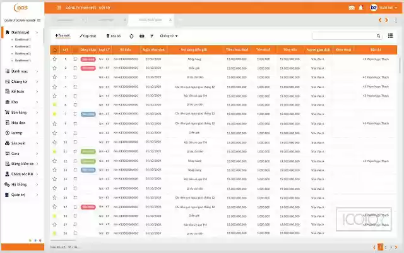The image size is (404, 253).
Task: Open the user account dropdown arrow
Action: coord(396,8)
